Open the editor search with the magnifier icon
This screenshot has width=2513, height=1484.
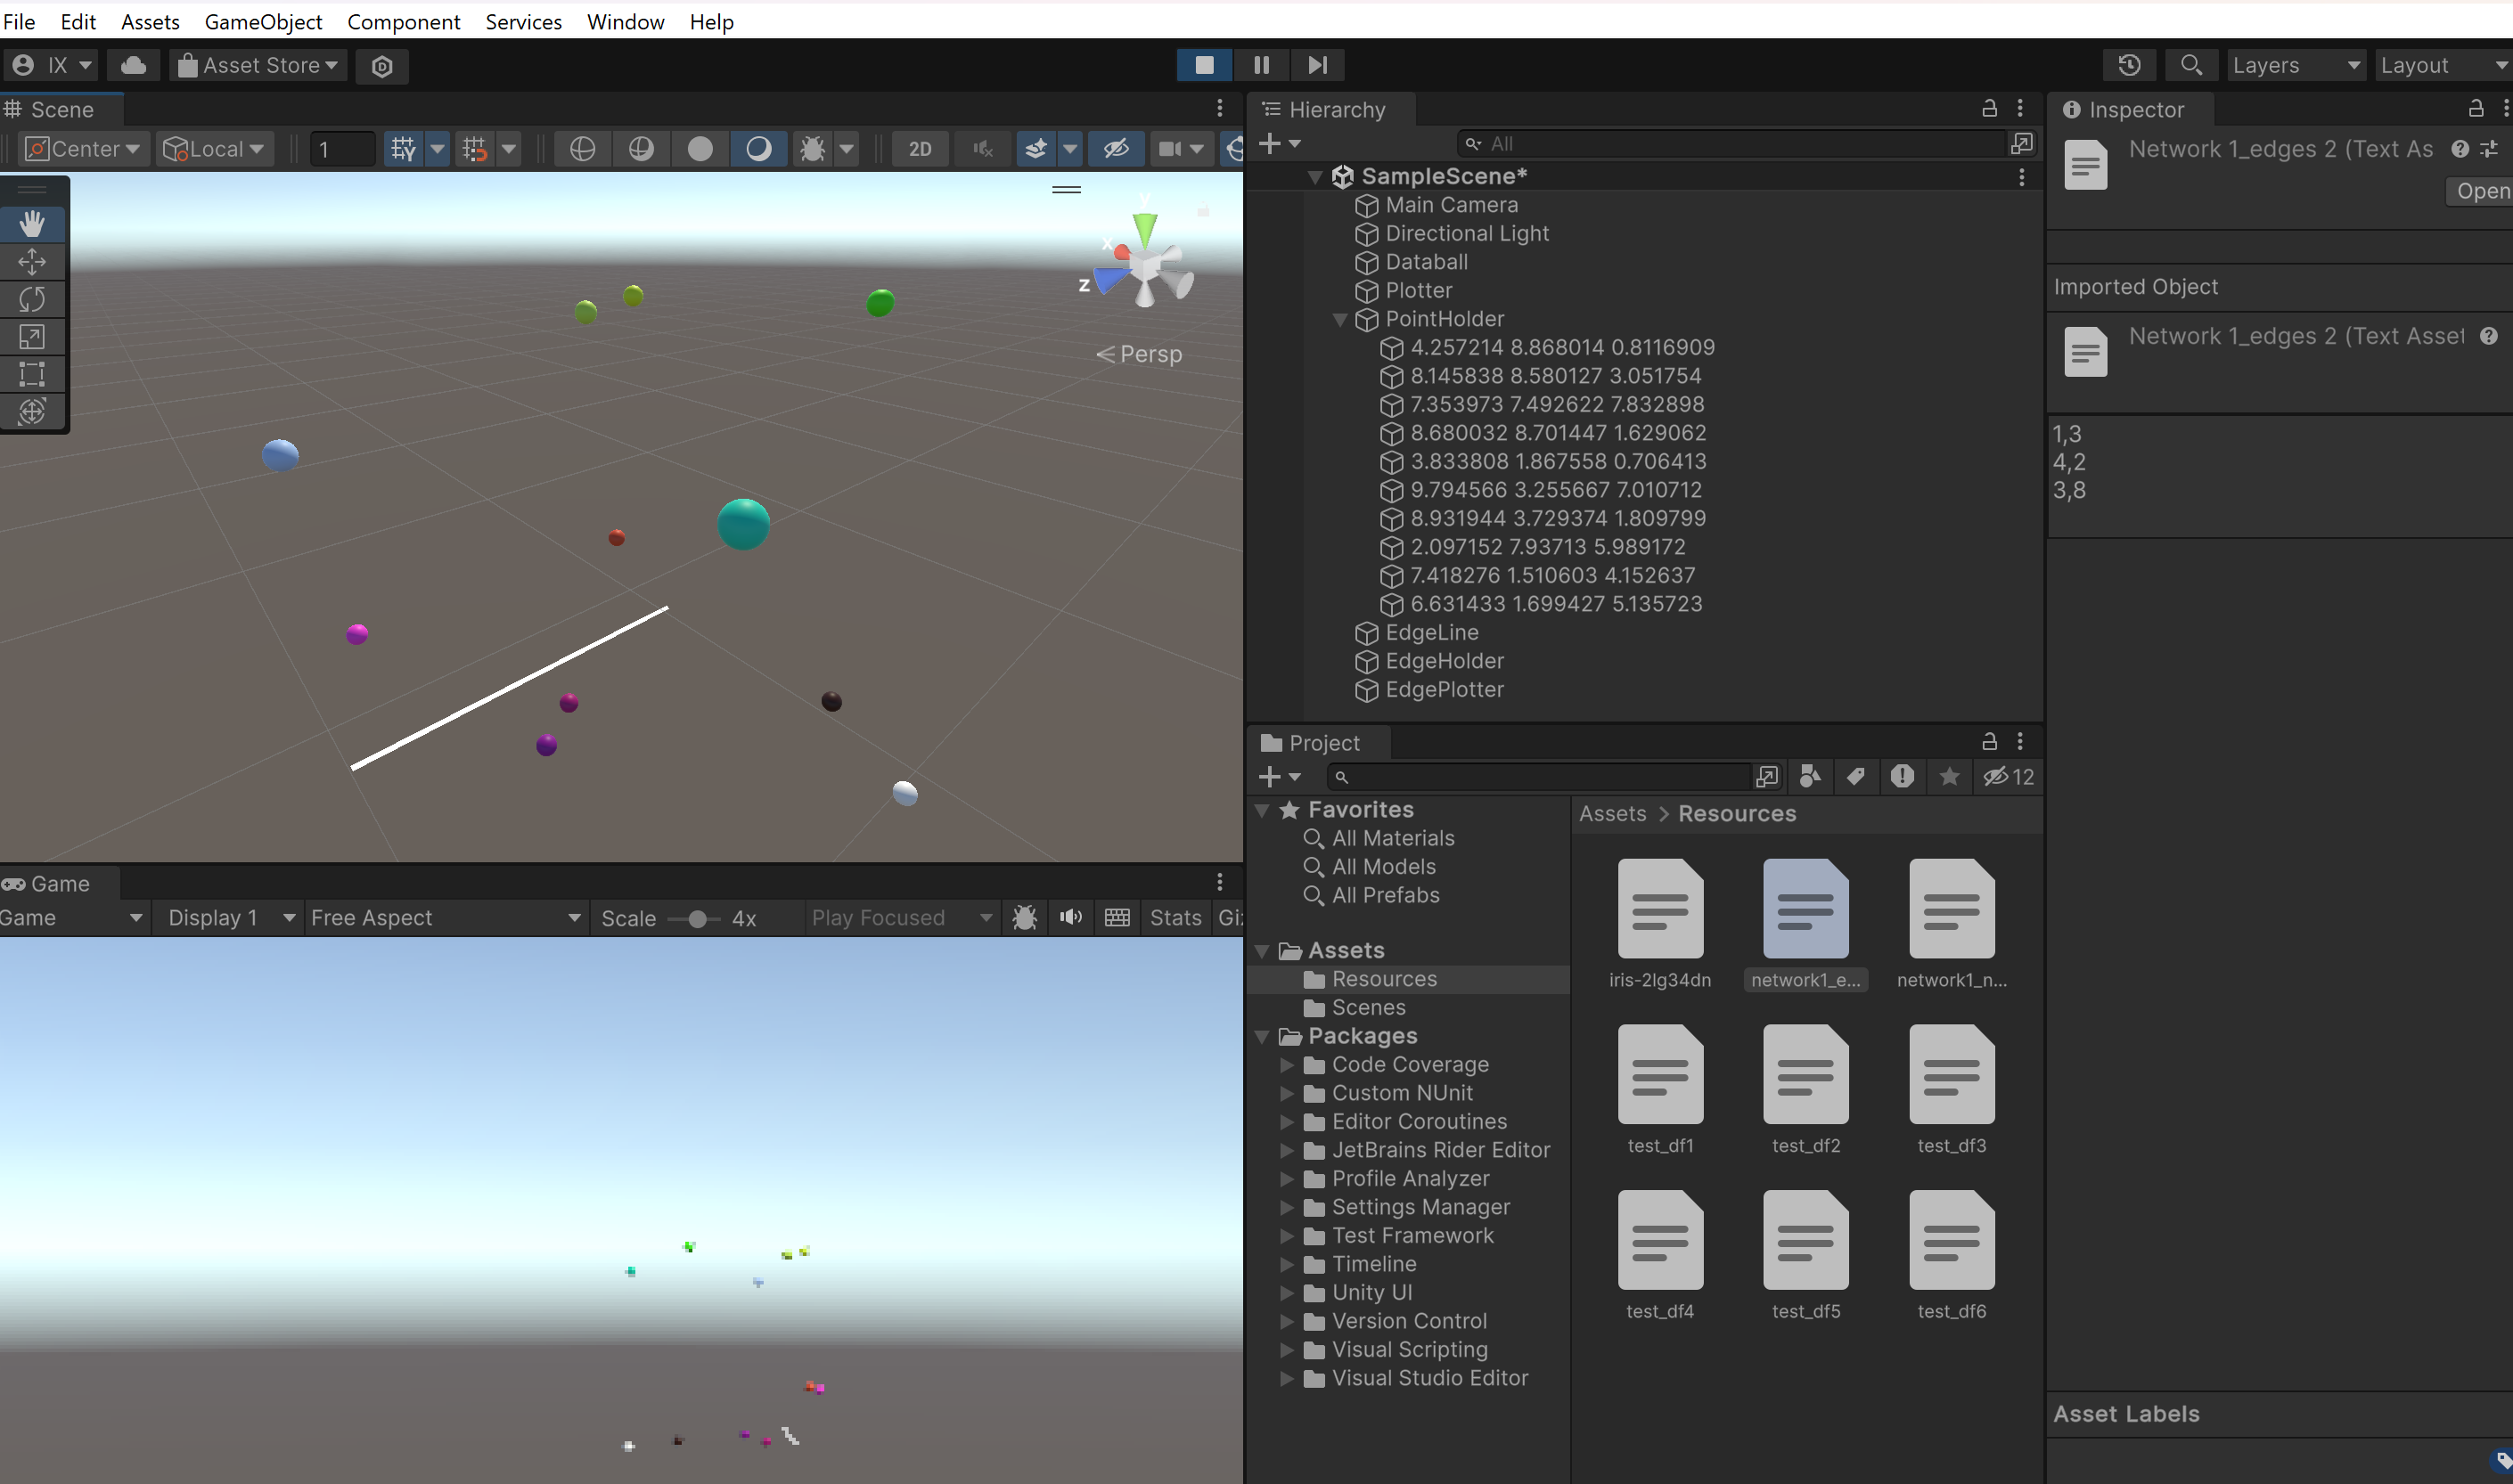(2191, 64)
